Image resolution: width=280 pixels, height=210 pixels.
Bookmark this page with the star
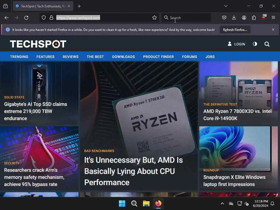[154, 17]
